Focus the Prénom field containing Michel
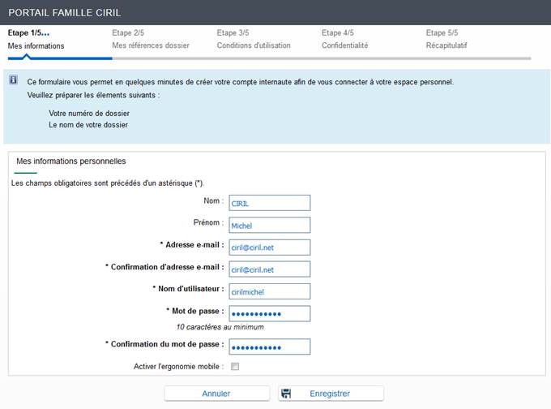 point(269,225)
